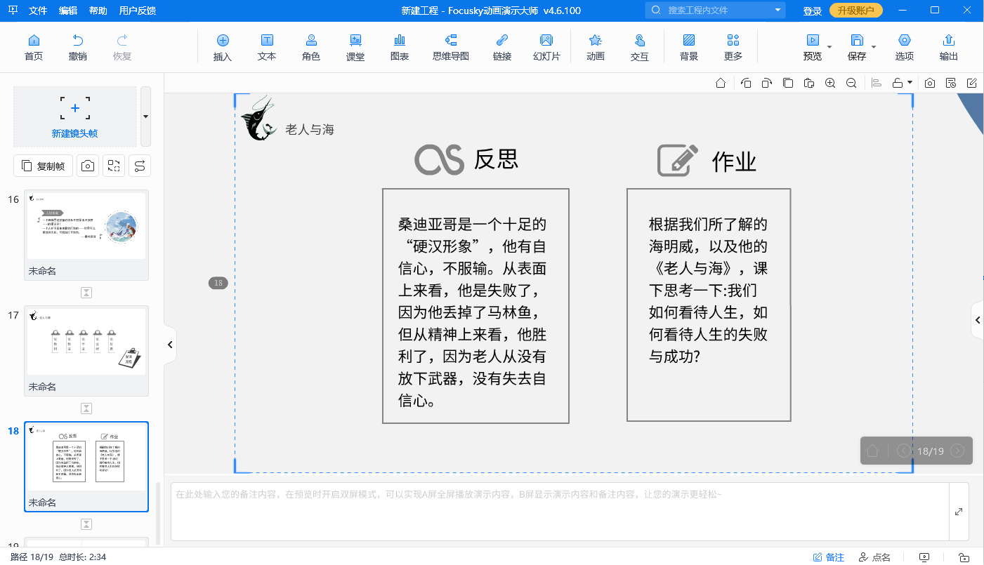Screen dimensions: 984x565
Task: Open the 角色 character tool
Action: [311, 47]
